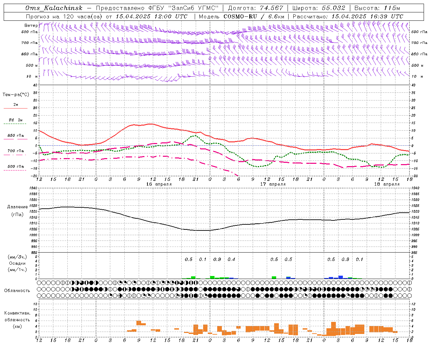This screenshot has width=429, height=343.
Task: Click the Осадки precipitation label
Action: 17,263
